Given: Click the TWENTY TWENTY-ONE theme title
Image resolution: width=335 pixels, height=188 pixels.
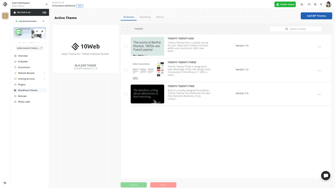Looking at the screenshot, I should [x=181, y=39].
